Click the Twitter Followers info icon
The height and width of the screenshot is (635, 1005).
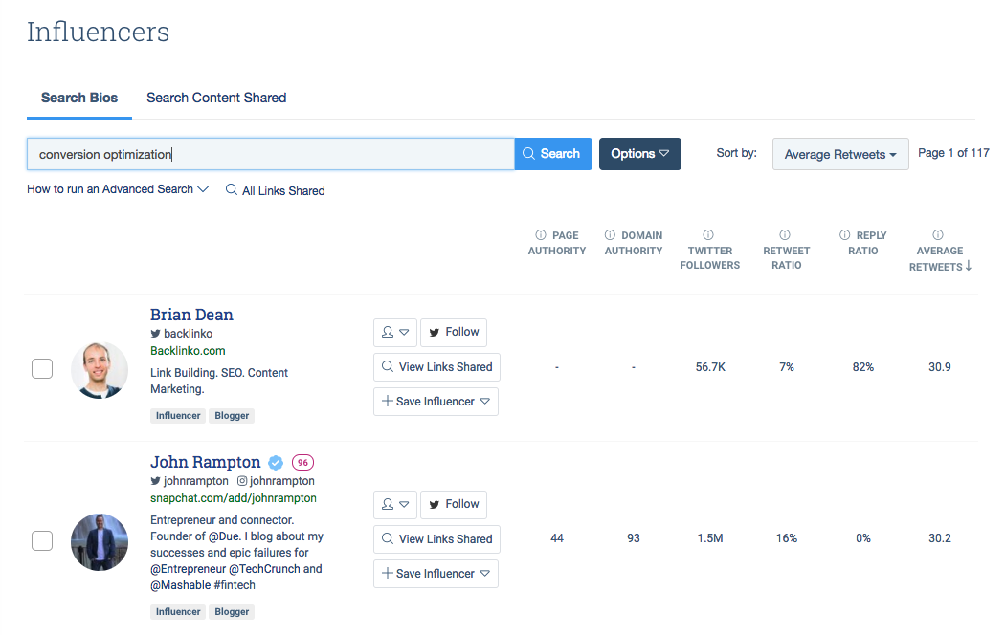pos(708,234)
